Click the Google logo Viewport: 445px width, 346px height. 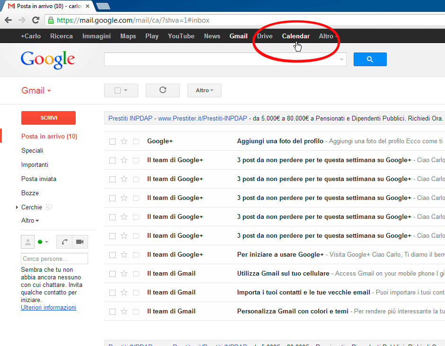[48, 60]
